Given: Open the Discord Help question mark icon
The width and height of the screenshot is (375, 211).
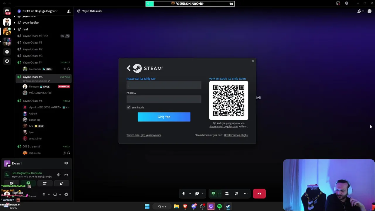Looking at the screenshot, I should coord(347,3).
